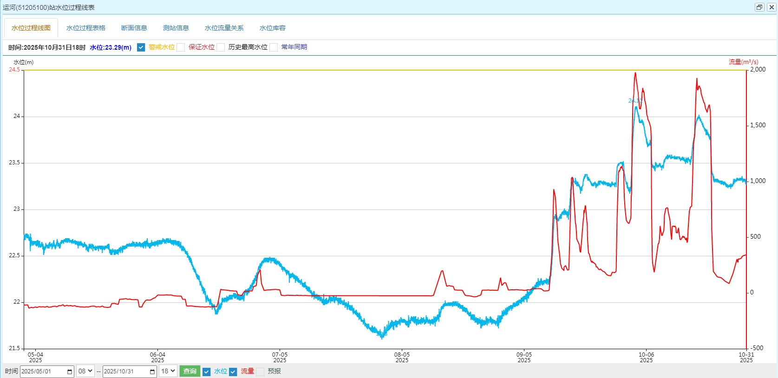Uncheck the 流量 series checkbox
This screenshot has height=378, width=778.
(233, 371)
